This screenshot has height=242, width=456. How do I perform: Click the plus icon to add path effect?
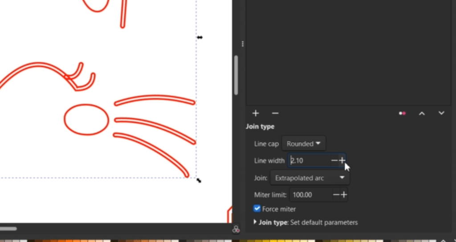[x=256, y=113]
